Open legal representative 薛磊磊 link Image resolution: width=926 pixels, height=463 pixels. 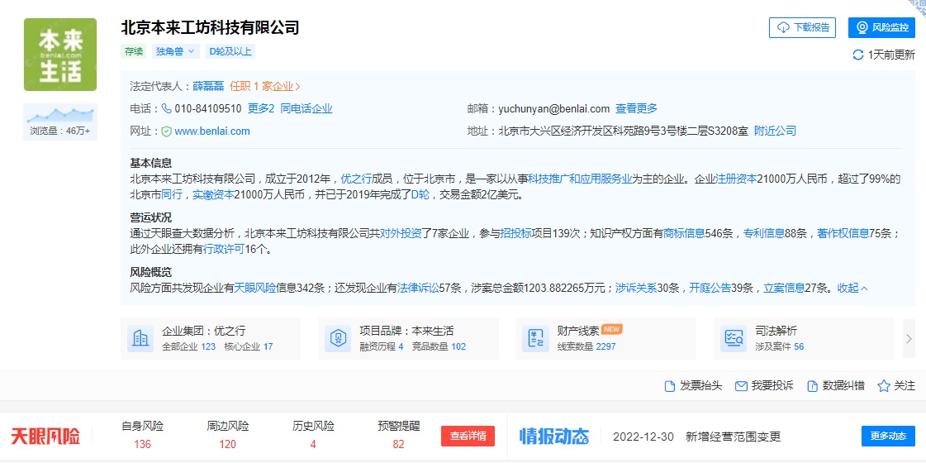point(209,86)
